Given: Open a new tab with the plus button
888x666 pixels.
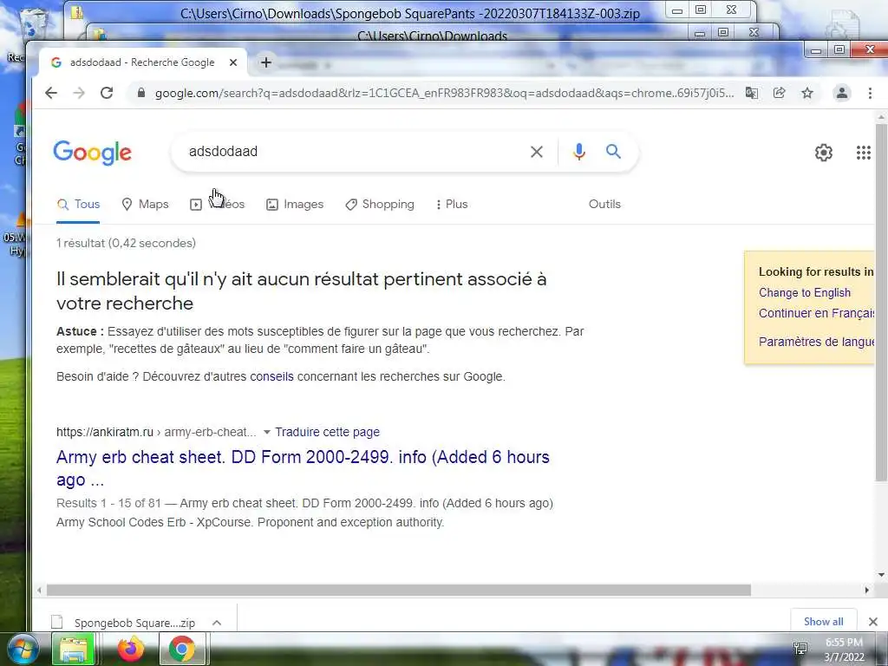Looking at the screenshot, I should [x=265, y=62].
